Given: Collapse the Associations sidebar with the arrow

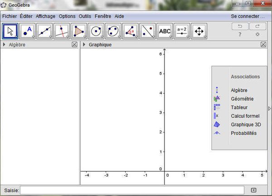Looking at the screenshot, I should 269,109.
